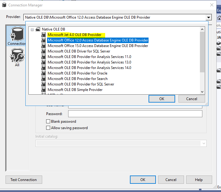This screenshot has width=221, height=192.
Task: Check Allow saving password
Action: point(48,128)
